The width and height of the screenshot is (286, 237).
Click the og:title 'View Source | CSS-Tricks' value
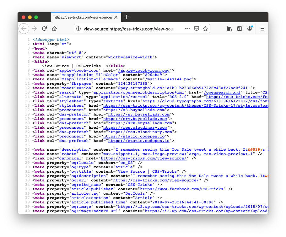pyautogui.click(x=147, y=171)
